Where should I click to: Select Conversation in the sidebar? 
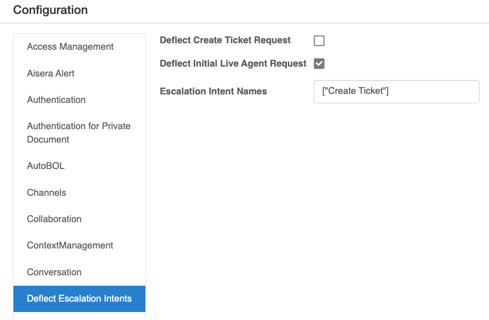click(54, 272)
